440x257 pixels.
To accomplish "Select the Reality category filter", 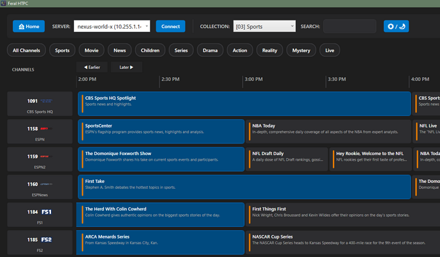I will [x=270, y=50].
